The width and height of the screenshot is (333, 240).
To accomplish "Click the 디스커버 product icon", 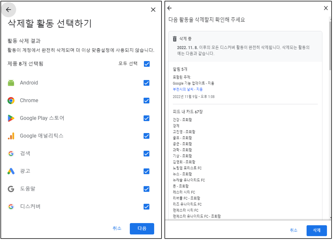I will tap(11, 207).
